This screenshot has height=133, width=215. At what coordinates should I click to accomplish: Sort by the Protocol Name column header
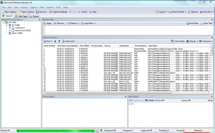point(141,46)
